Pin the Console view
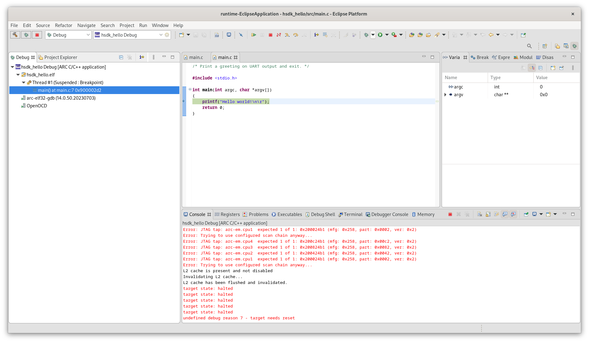The image size is (589, 342). pos(527,214)
